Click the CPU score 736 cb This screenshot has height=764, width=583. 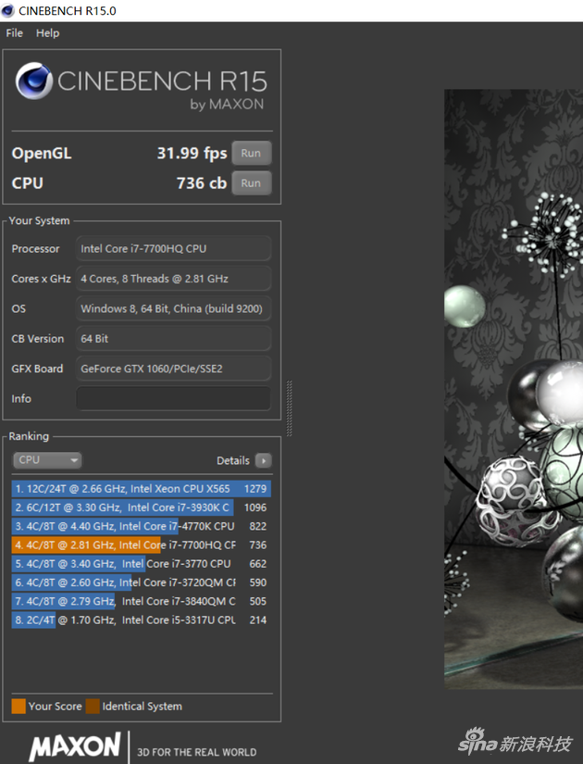(x=202, y=183)
